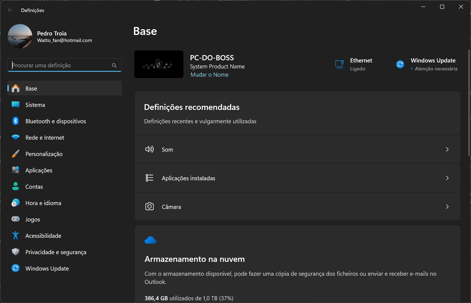
Task: Select the Personalização paintbrush icon
Action: [16, 154]
